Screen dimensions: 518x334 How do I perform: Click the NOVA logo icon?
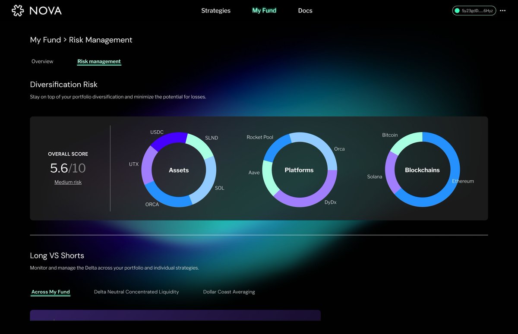[18, 11]
